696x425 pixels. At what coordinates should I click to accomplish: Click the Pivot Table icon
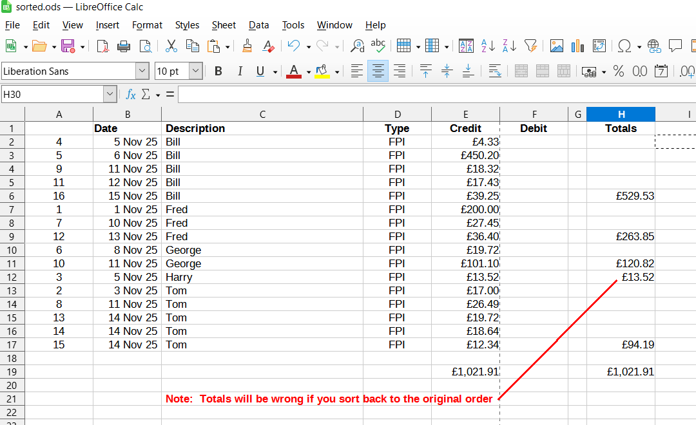pyautogui.click(x=599, y=46)
